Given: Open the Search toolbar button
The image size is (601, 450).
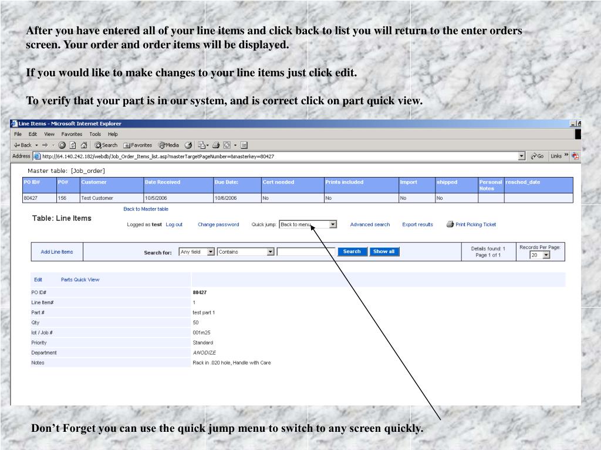Looking at the screenshot, I should point(106,145).
